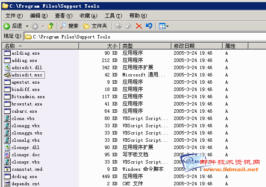Screen dimensions: 266x187
Task: Select the adsiedit.msc file icon
Action: (7, 75)
